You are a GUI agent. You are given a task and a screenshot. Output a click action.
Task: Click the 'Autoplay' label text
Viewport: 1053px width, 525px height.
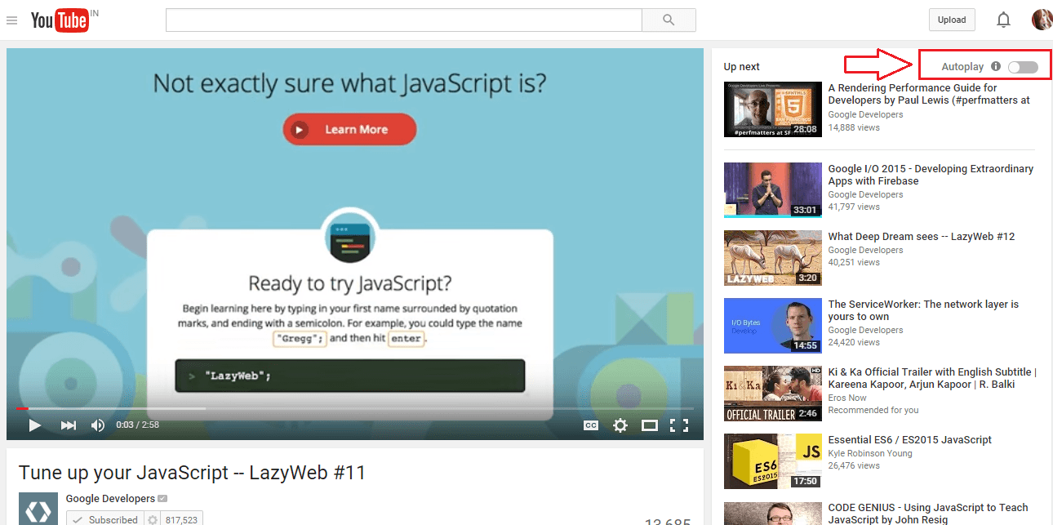962,67
